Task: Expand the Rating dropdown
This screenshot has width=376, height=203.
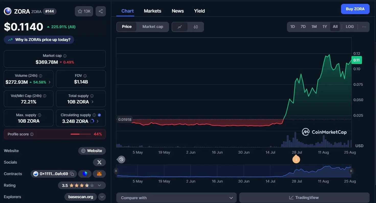Action: coord(99,185)
